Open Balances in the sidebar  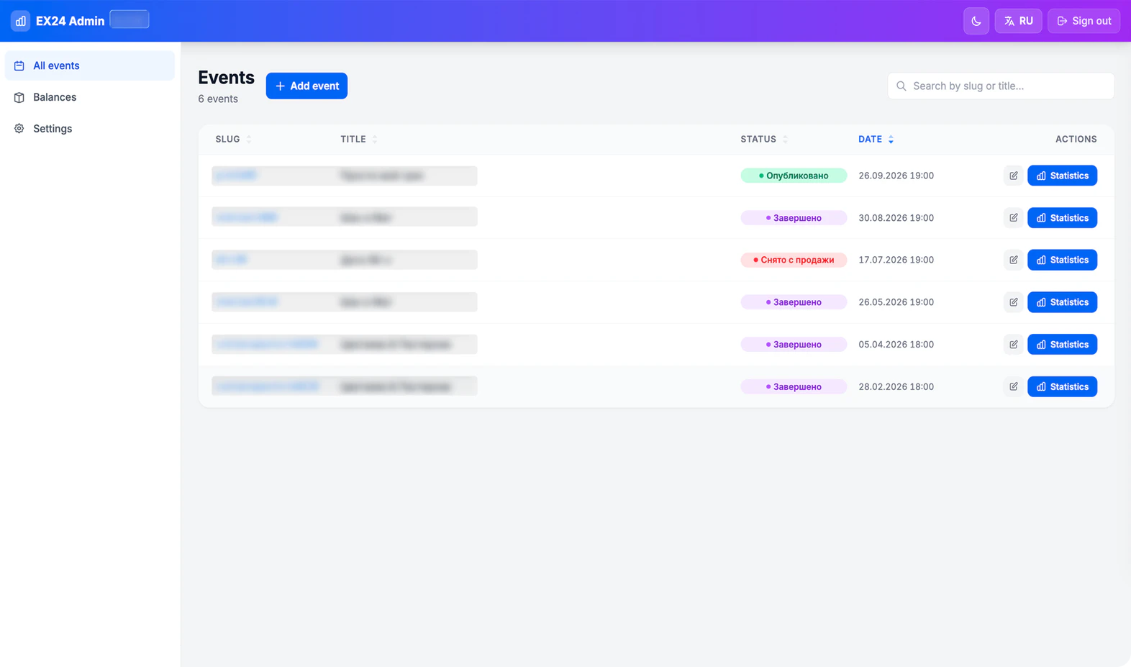click(x=90, y=97)
